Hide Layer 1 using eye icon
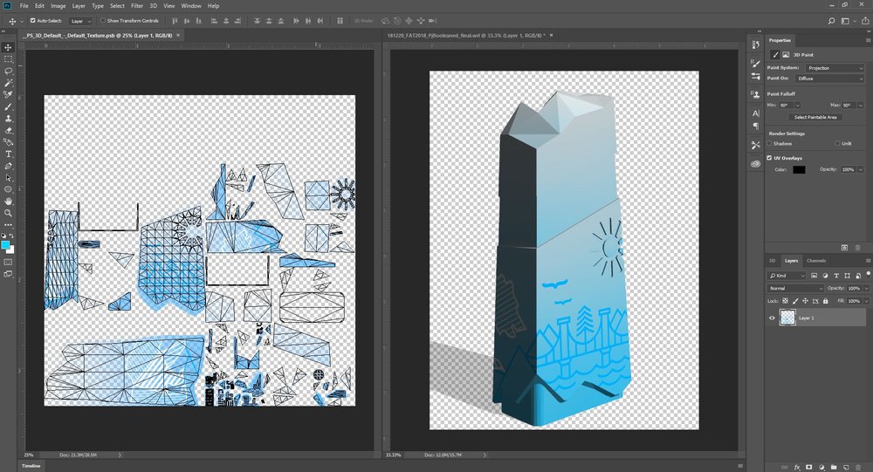 772,318
